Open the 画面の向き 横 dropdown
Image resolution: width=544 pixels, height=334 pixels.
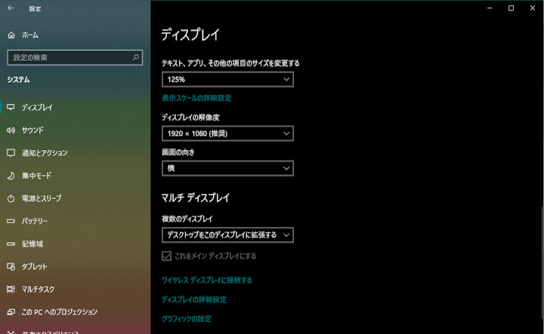(227, 168)
